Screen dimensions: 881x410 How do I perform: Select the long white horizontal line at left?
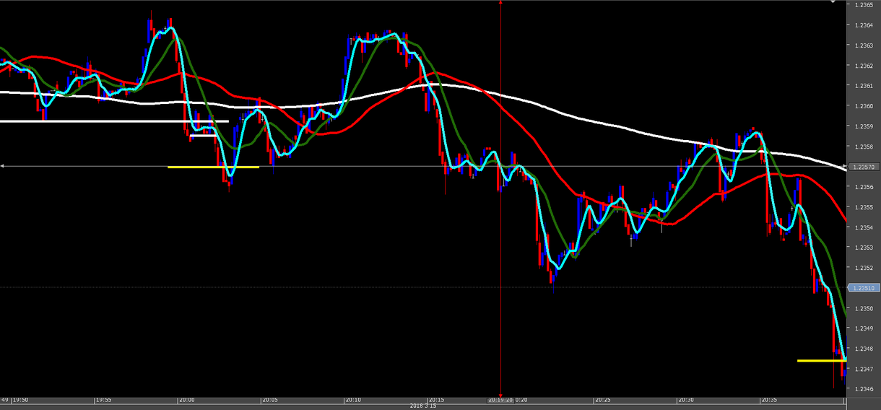(x=108, y=121)
